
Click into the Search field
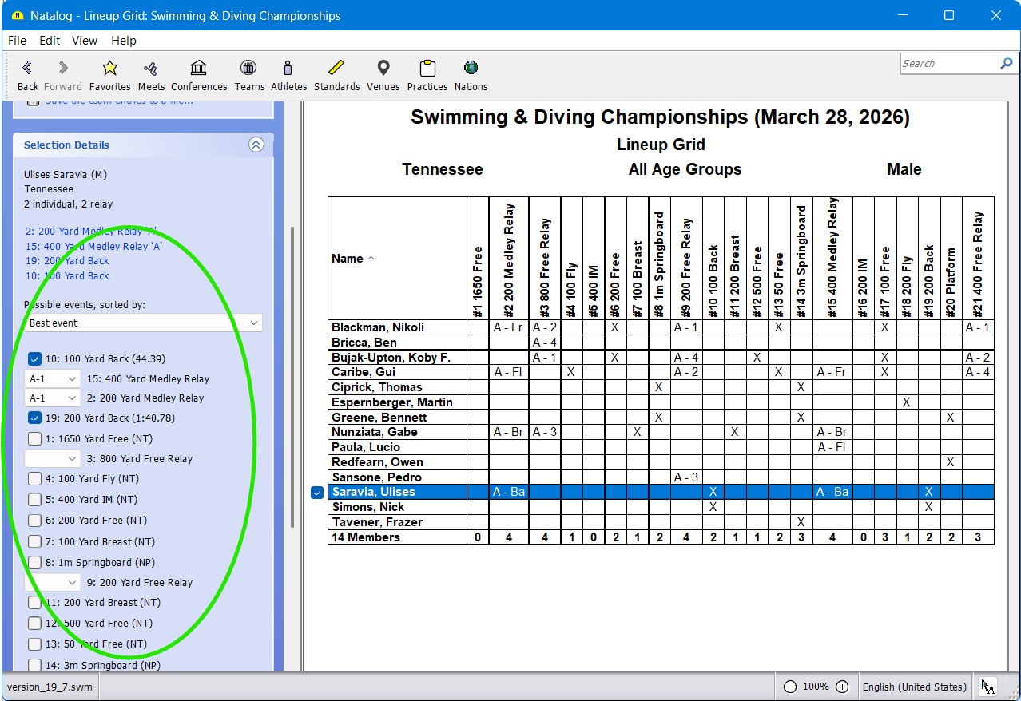(x=948, y=64)
